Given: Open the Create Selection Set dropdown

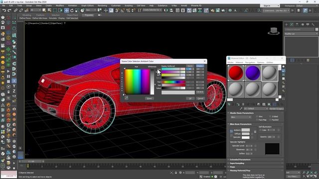Looking at the screenshot, I should tap(152, 10).
